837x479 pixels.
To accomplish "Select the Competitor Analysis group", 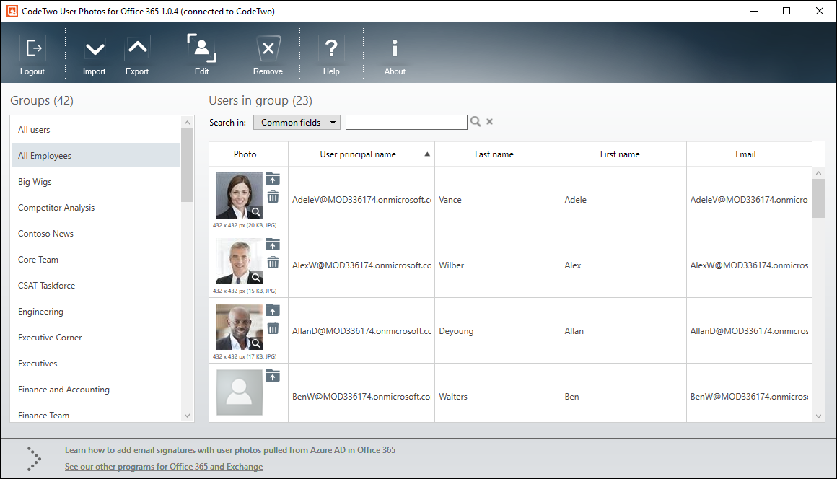I will coord(96,208).
